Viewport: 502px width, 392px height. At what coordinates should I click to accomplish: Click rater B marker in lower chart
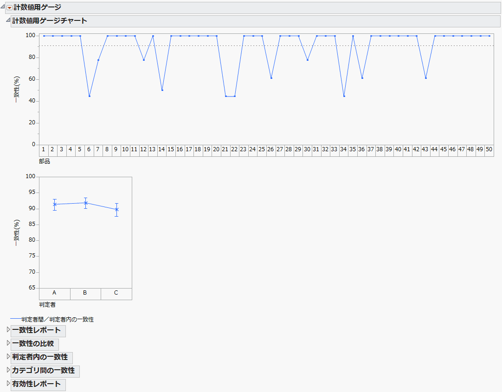point(85,203)
